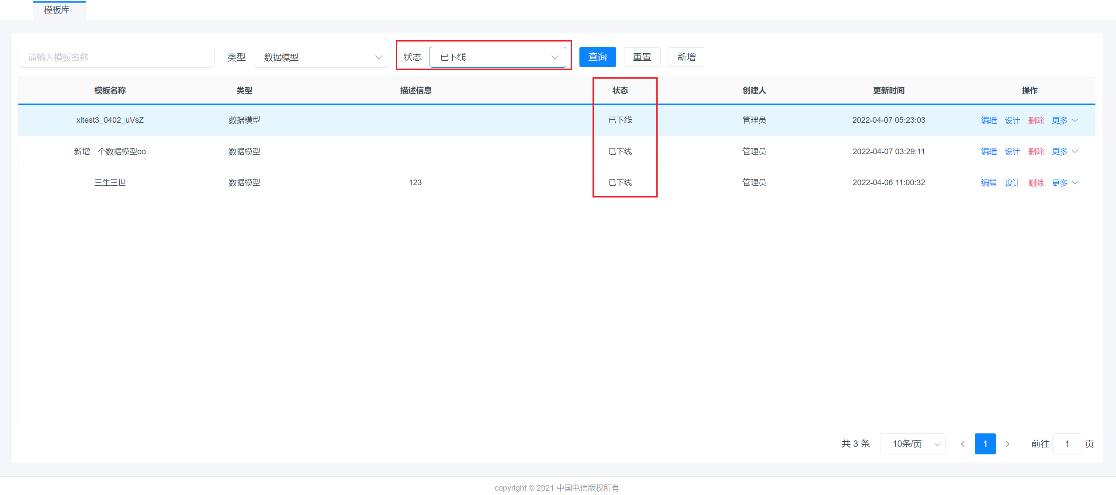Click 删除 for xltest3_0402_uVsZ row

tap(1036, 121)
